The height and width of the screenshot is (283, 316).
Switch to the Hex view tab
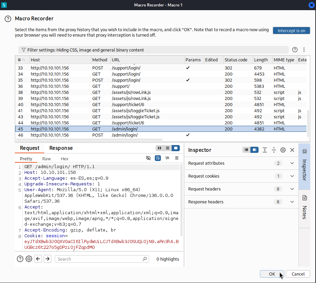click(x=65, y=159)
